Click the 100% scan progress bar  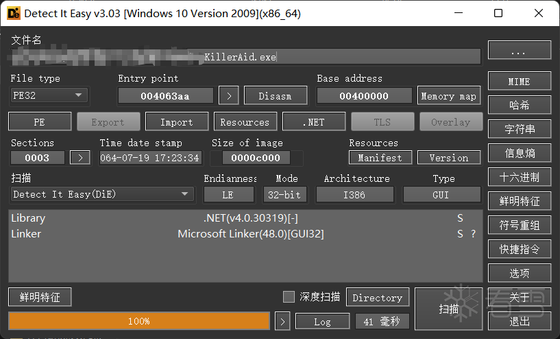click(139, 321)
